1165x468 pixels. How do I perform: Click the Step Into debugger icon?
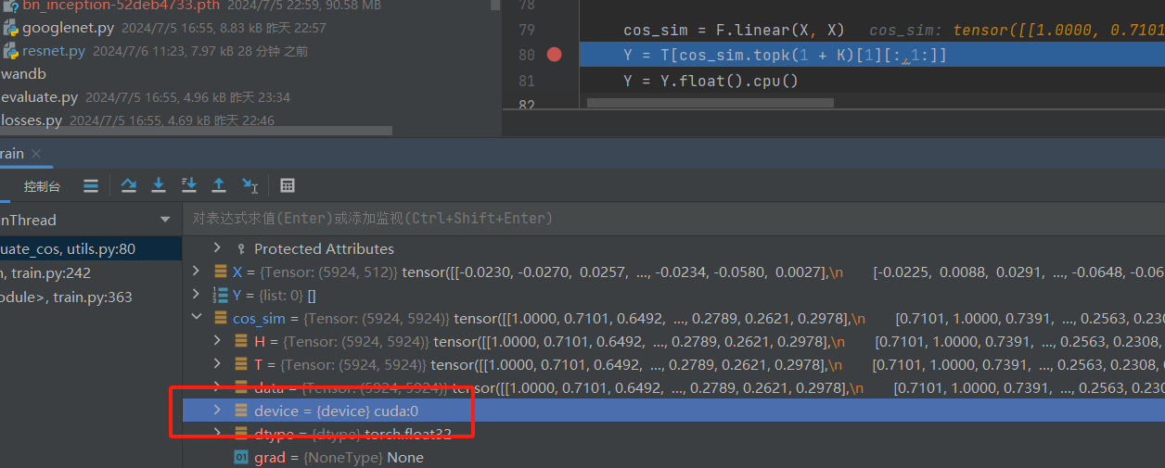coord(159,186)
